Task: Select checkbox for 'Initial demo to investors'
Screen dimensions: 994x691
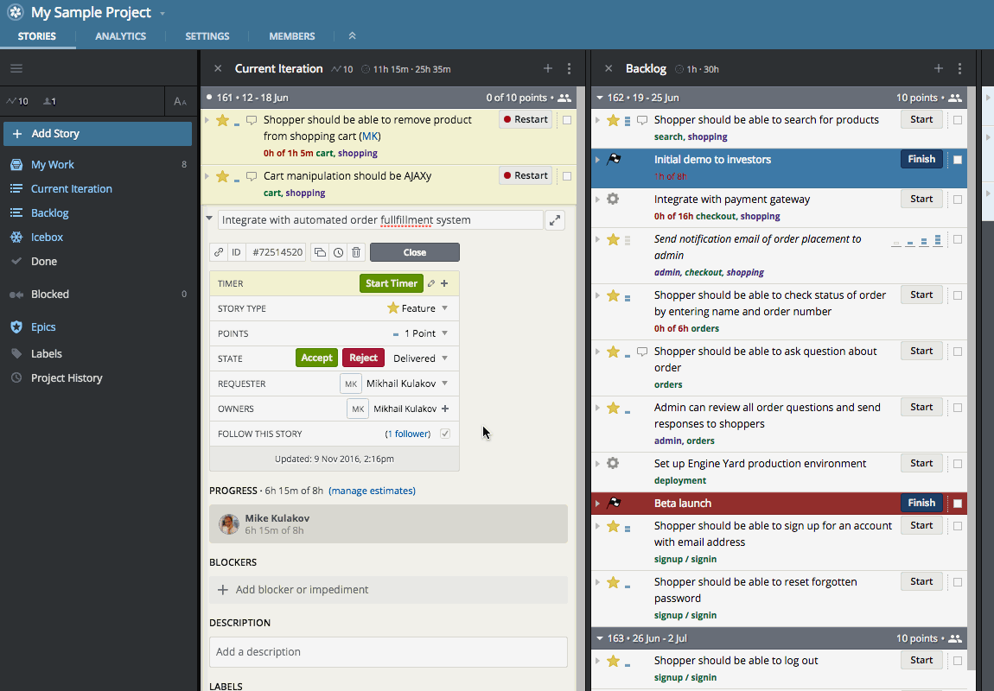Action: (957, 160)
